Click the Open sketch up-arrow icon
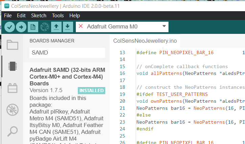 coord(56,26)
